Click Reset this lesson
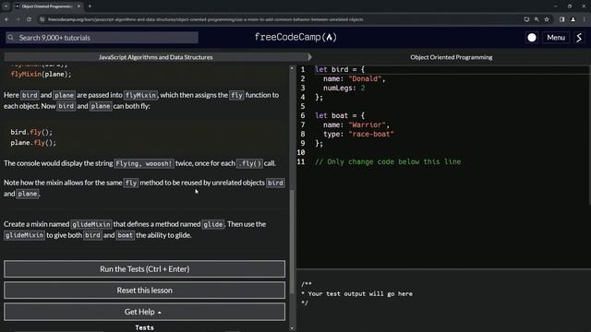Image resolution: width=591 pixels, height=332 pixels. click(144, 290)
